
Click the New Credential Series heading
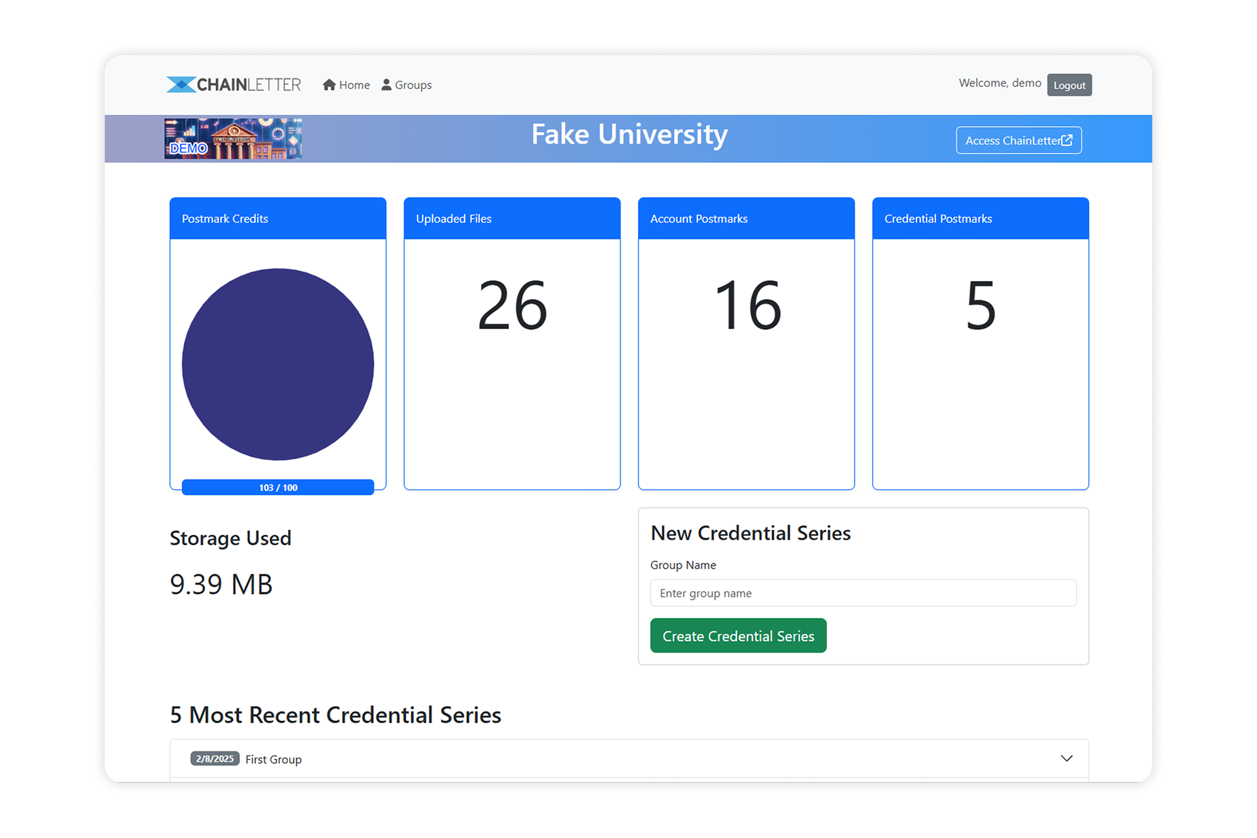coord(751,533)
